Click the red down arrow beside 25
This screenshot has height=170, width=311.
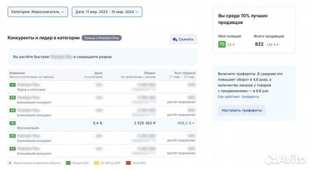233,44
